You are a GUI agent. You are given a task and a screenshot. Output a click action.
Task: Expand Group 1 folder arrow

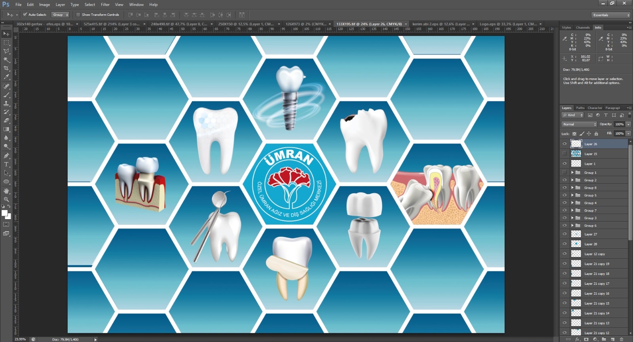coord(572,173)
